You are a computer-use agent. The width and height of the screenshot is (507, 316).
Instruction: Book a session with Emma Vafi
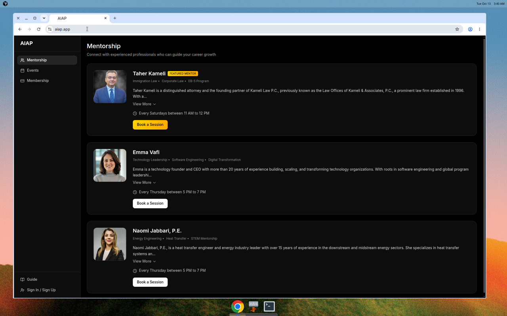tap(150, 203)
